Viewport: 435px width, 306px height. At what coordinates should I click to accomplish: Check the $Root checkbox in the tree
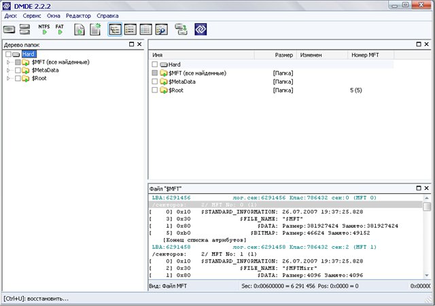(18, 78)
